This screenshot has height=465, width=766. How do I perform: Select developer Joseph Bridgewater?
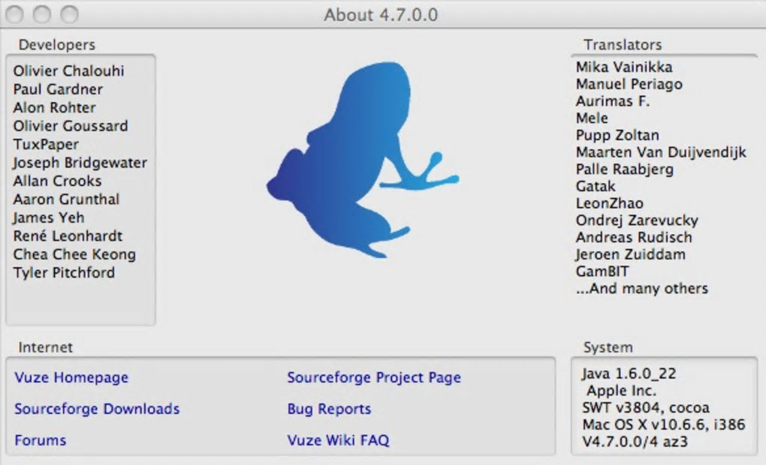[x=80, y=163]
